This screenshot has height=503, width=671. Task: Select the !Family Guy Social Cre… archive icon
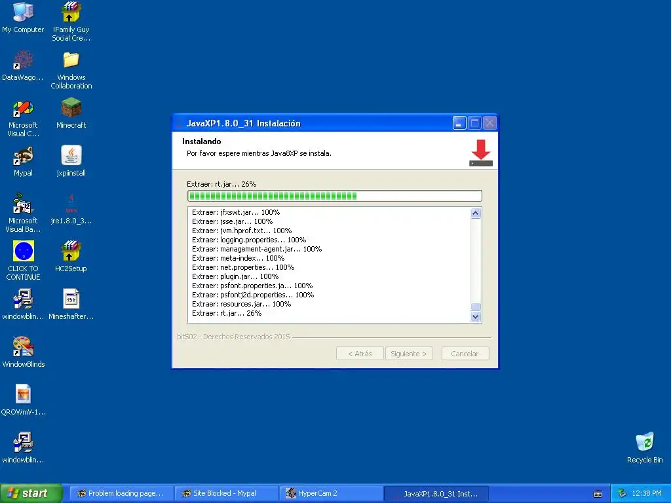pos(71,12)
